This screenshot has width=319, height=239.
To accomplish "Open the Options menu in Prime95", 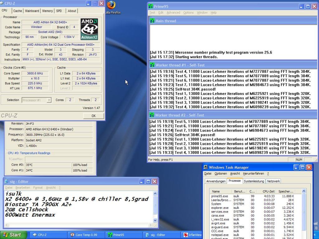I will point(188,12).
